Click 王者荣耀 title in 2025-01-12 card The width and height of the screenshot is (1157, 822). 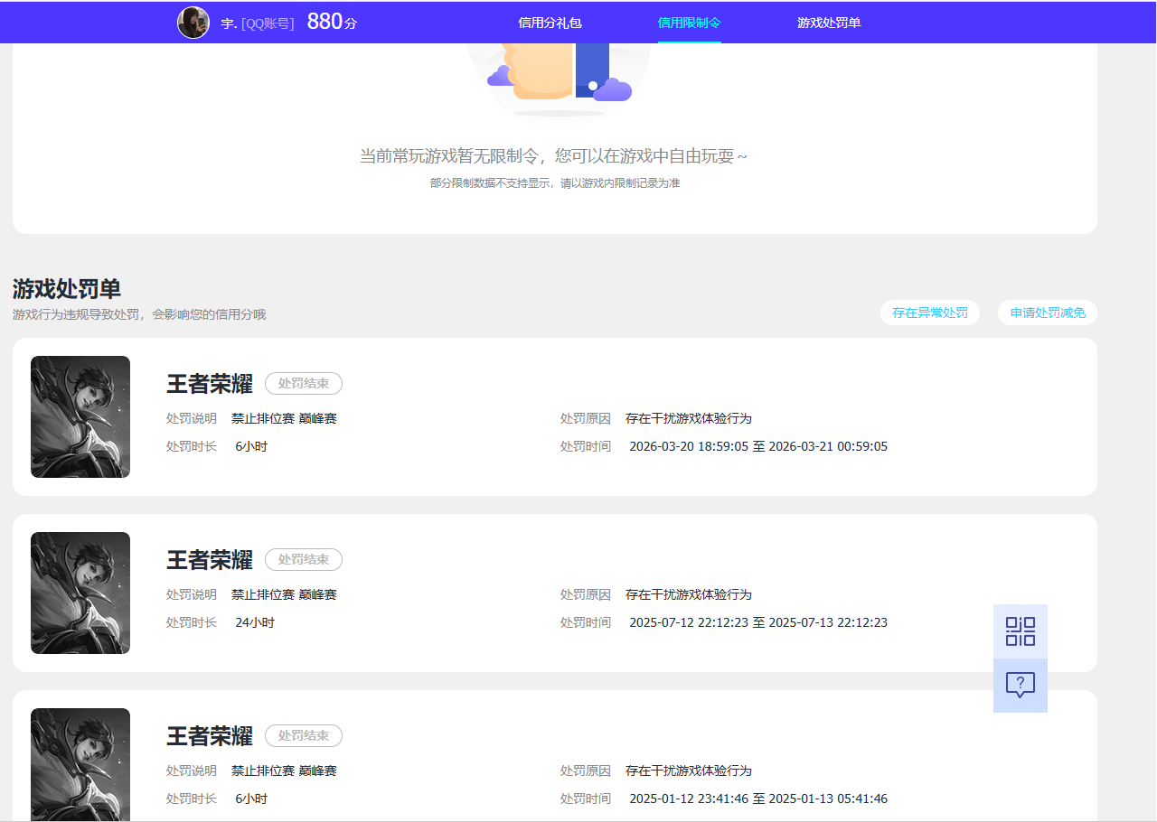click(210, 736)
